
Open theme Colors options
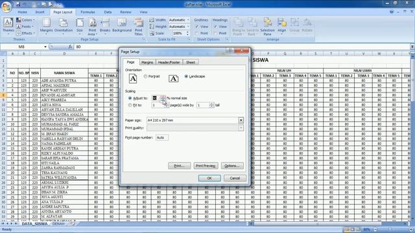tap(25, 20)
